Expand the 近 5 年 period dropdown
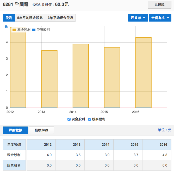174x173 pixels. point(138,18)
